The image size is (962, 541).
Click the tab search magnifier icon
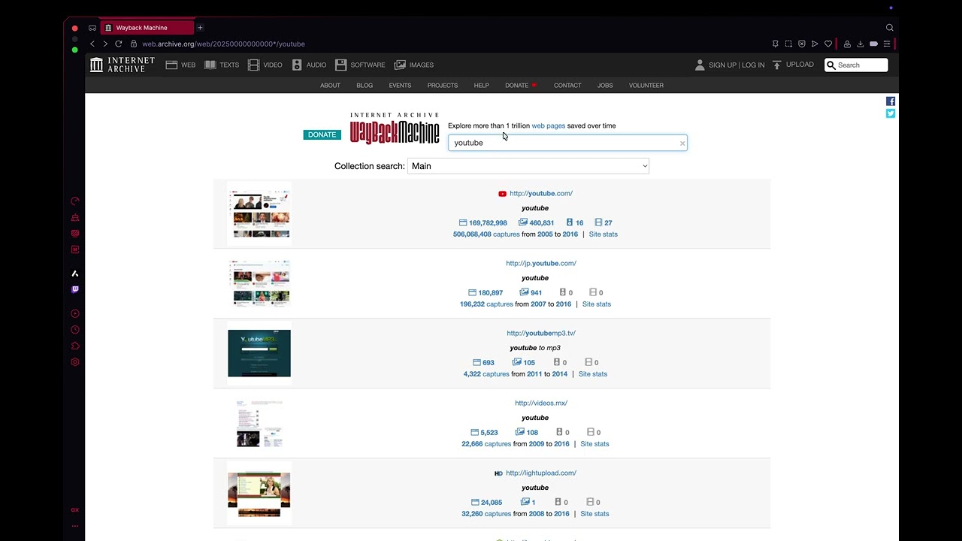tap(889, 28)
